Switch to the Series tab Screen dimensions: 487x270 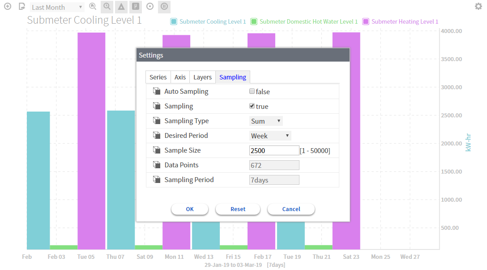158,77
